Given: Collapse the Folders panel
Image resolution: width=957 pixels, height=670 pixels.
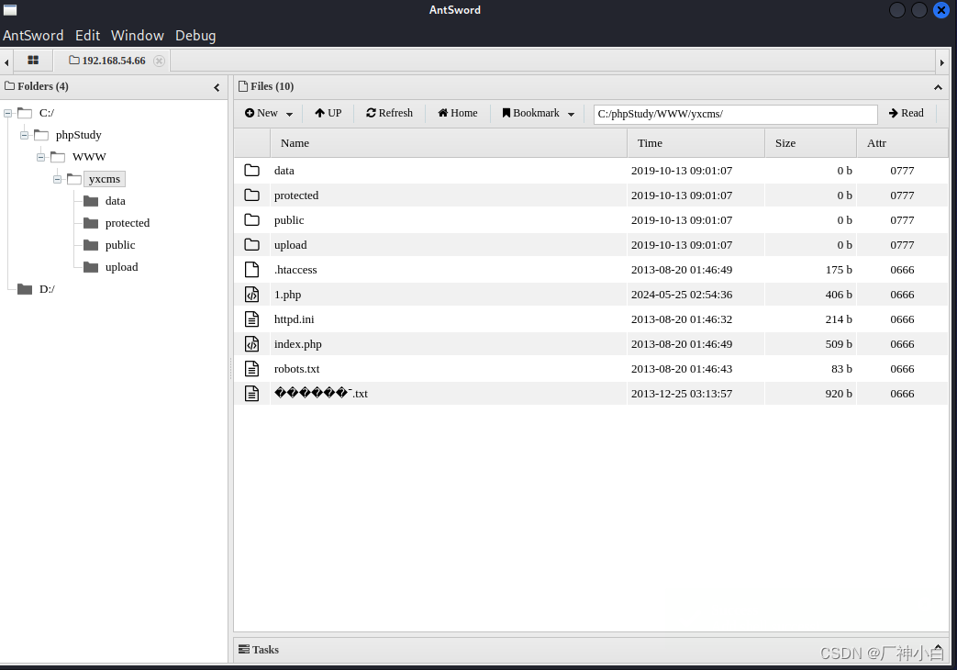Looking at the screenshot, I should [217, 87].
